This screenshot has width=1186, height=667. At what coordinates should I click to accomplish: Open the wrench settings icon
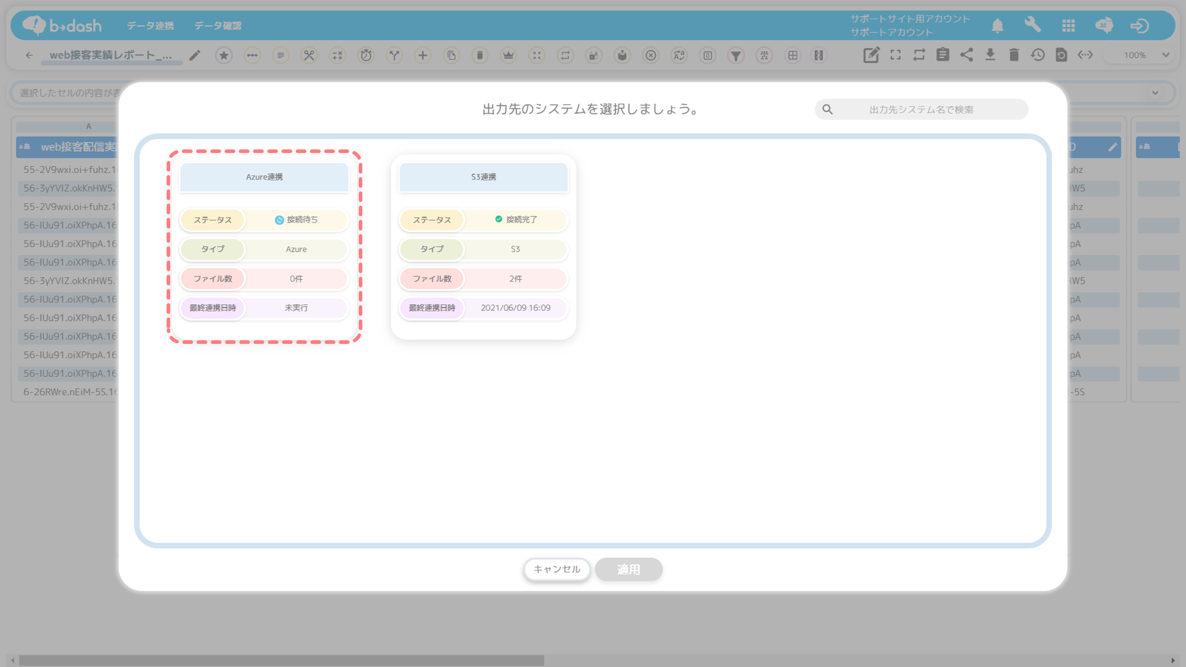coord(1033,25)
